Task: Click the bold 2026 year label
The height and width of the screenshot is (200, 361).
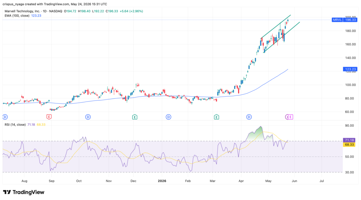Action: tap(162, 181)
